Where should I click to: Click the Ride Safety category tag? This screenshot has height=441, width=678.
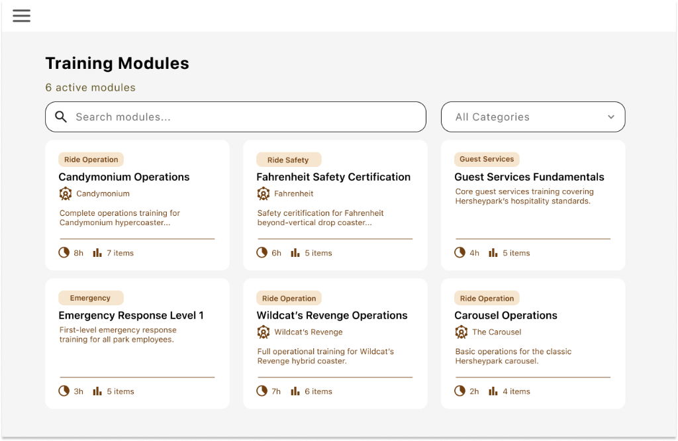tap(289, 160)
